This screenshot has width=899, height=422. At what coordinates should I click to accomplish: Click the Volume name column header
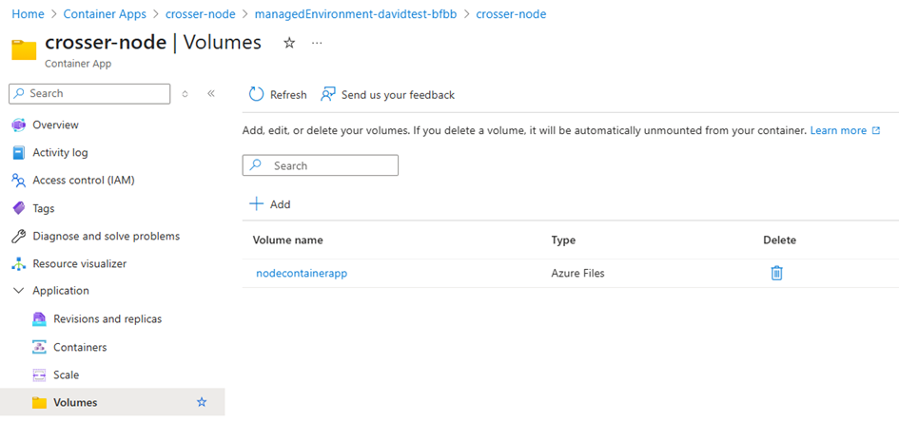click(288, 240)
